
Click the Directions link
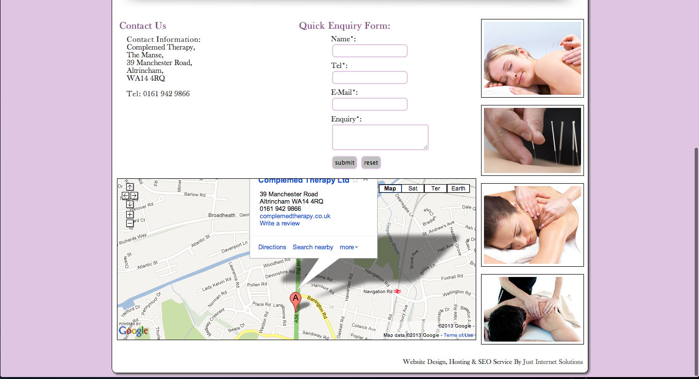click(272, 247)
